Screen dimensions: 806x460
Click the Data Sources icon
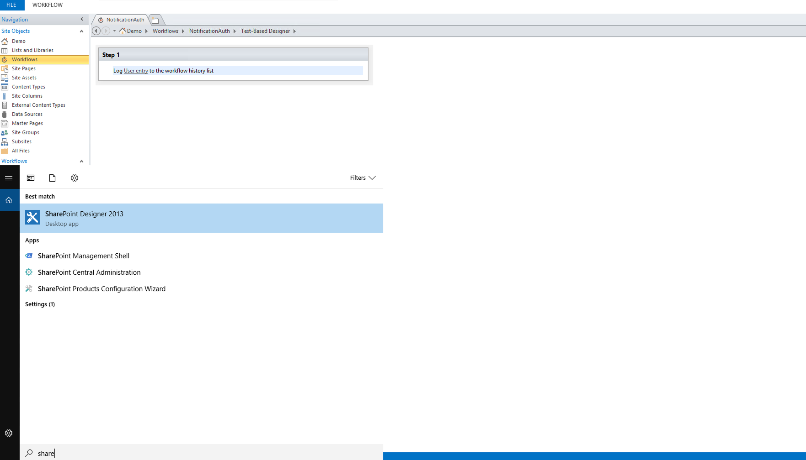tap(5, 114)
